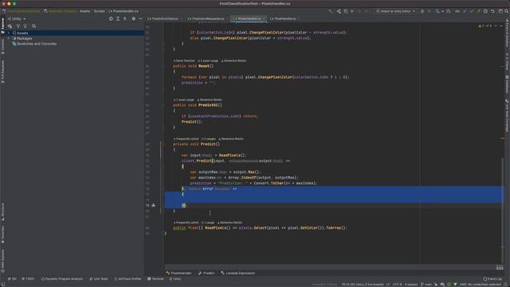Open the Explorer settings gear icon
Image resolution: width=510 pixels, height=287 pixels.
click(x=133, y=19)
